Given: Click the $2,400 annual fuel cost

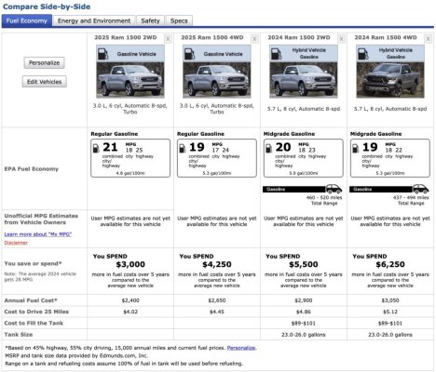Looking at the screenshot, I should [130, 300].
